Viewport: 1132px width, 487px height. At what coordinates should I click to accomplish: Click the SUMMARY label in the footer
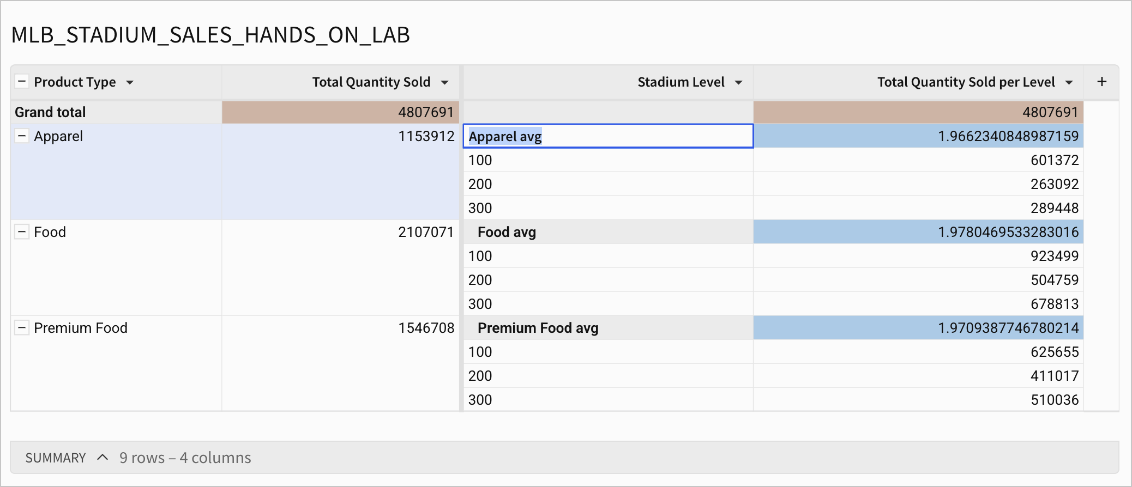[x=56, y=458]
